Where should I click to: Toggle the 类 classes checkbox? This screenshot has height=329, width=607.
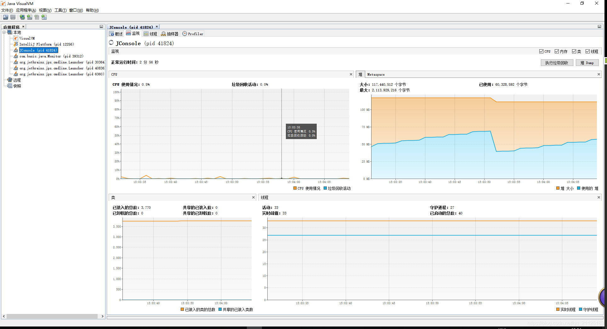574,51
